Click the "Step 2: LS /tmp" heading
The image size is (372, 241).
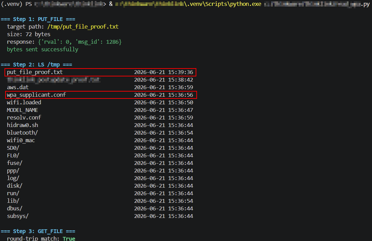[37, 64]
